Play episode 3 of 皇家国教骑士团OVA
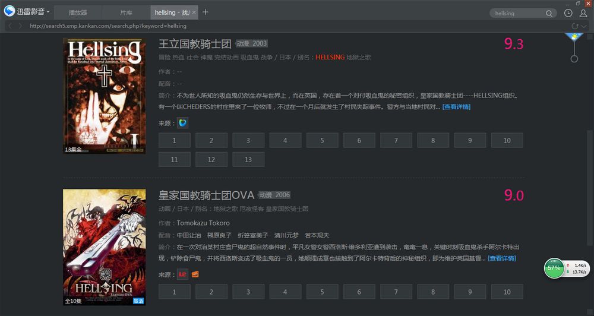594x316 pixels. click(x=248, y=292)
